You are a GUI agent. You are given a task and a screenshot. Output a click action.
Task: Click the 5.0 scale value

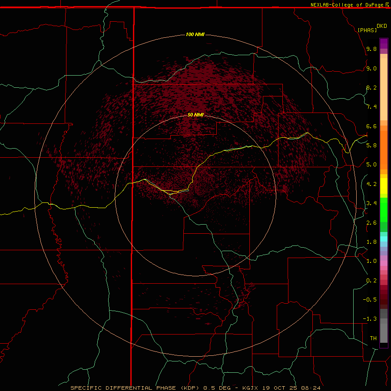point(371,165)
